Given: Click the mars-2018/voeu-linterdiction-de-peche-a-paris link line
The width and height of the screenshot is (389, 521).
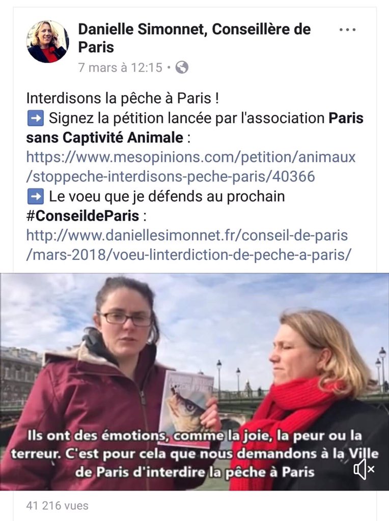Looking at the screenshot, I should click(x=188, y=255).
